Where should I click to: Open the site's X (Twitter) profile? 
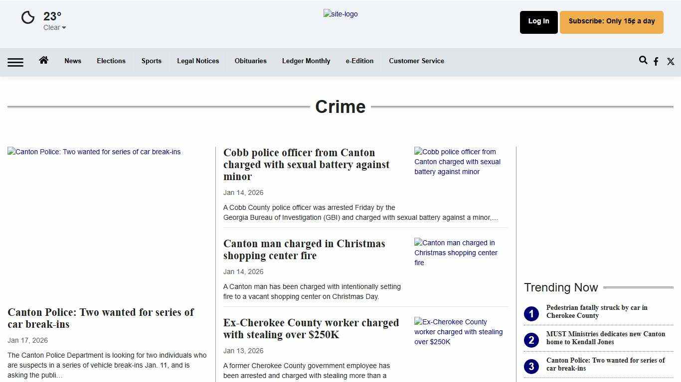(671, 61)
